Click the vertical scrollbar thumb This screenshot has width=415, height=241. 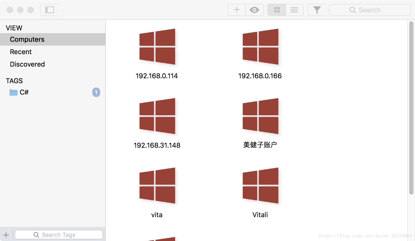click(x=411, y=108)
